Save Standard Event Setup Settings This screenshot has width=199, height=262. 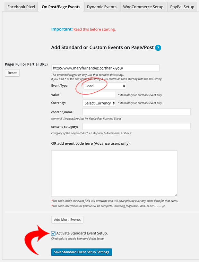point(82,252)
